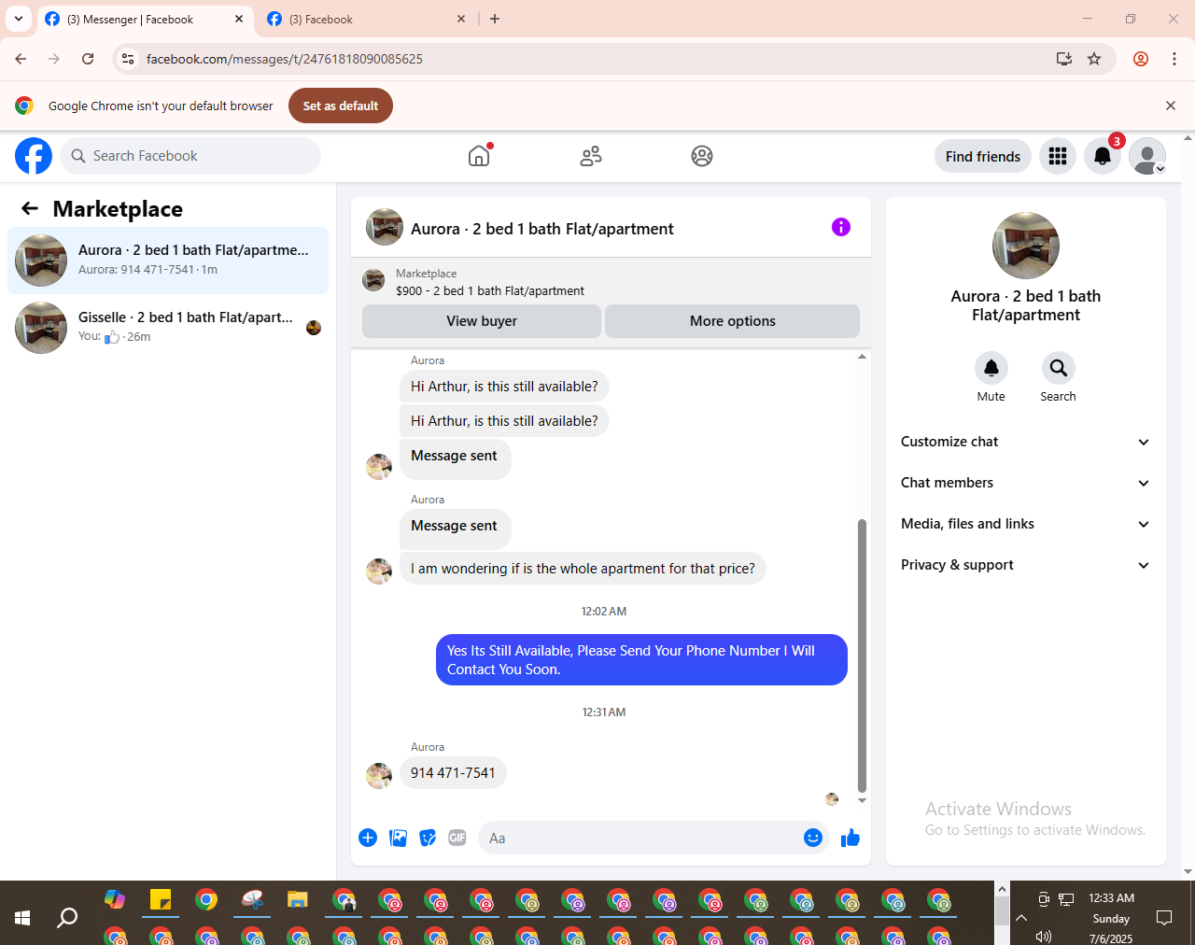Click the View buyer button
The height and width of the screenshot is (945, 1195).
click(482, 321)
